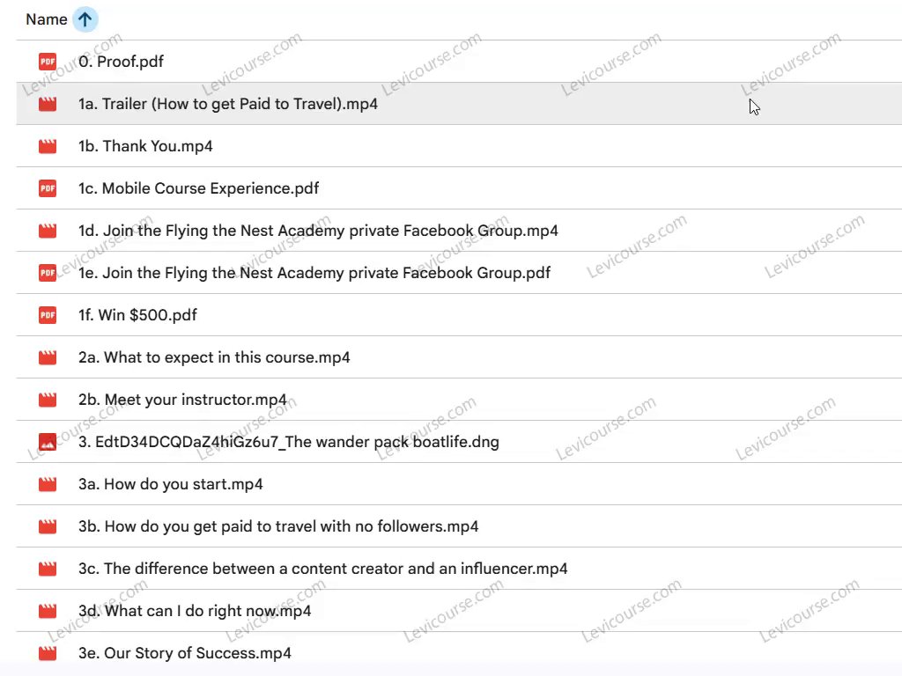Open 3c. content creator and influencer video
Viewport: 902px width, 676px height.
tap(322, 569)
